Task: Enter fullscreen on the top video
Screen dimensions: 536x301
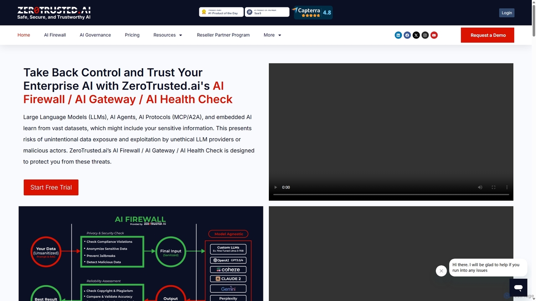Action: tap(493, 187)
